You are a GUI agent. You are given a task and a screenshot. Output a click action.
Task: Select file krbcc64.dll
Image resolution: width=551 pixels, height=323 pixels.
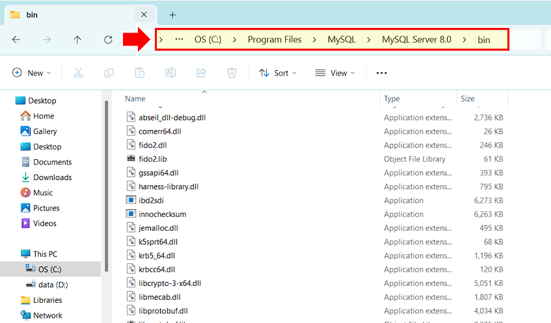click(157, 270)
